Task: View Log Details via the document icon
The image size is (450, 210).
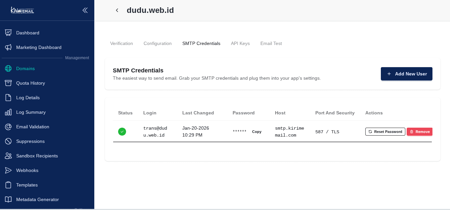Action: pos(8,98)
